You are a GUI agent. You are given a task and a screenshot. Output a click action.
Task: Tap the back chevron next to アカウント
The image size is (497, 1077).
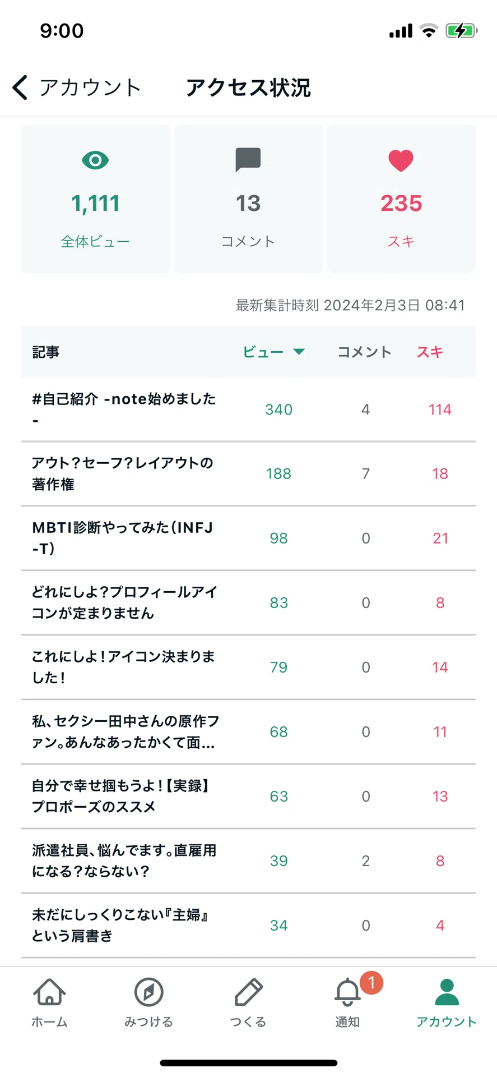20,88
